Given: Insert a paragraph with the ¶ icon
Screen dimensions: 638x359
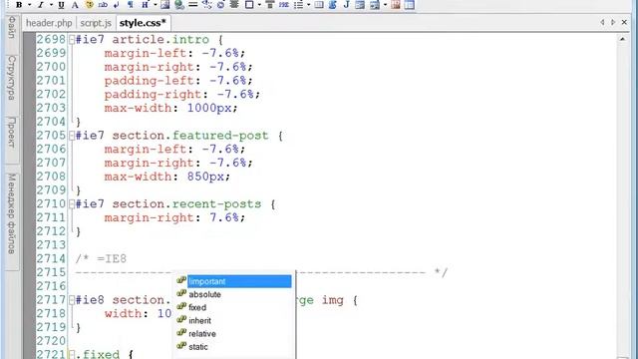Looking at the screenshot, I should (131, 5).
